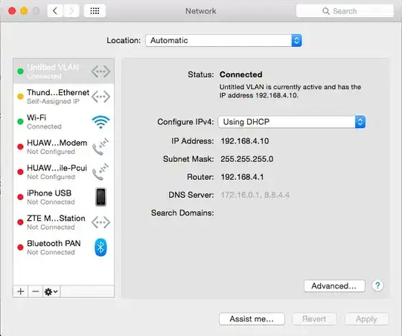Click the Thunderbolt Ethernet arrows icon
Screen dimensions: 402x336
[x=100, y=97]
